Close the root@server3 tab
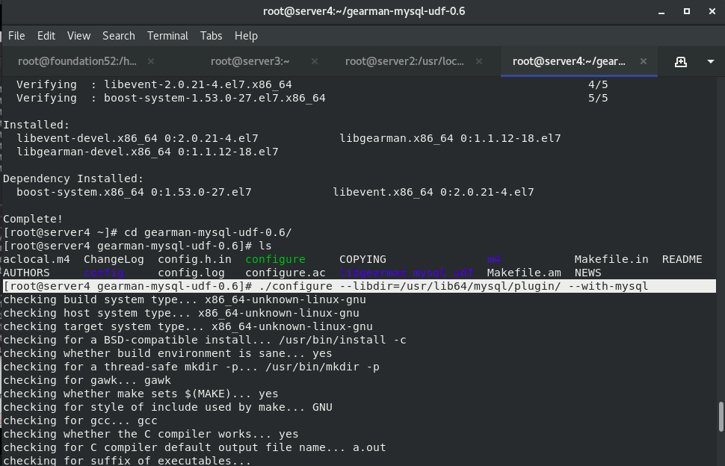 click(315, 61)
